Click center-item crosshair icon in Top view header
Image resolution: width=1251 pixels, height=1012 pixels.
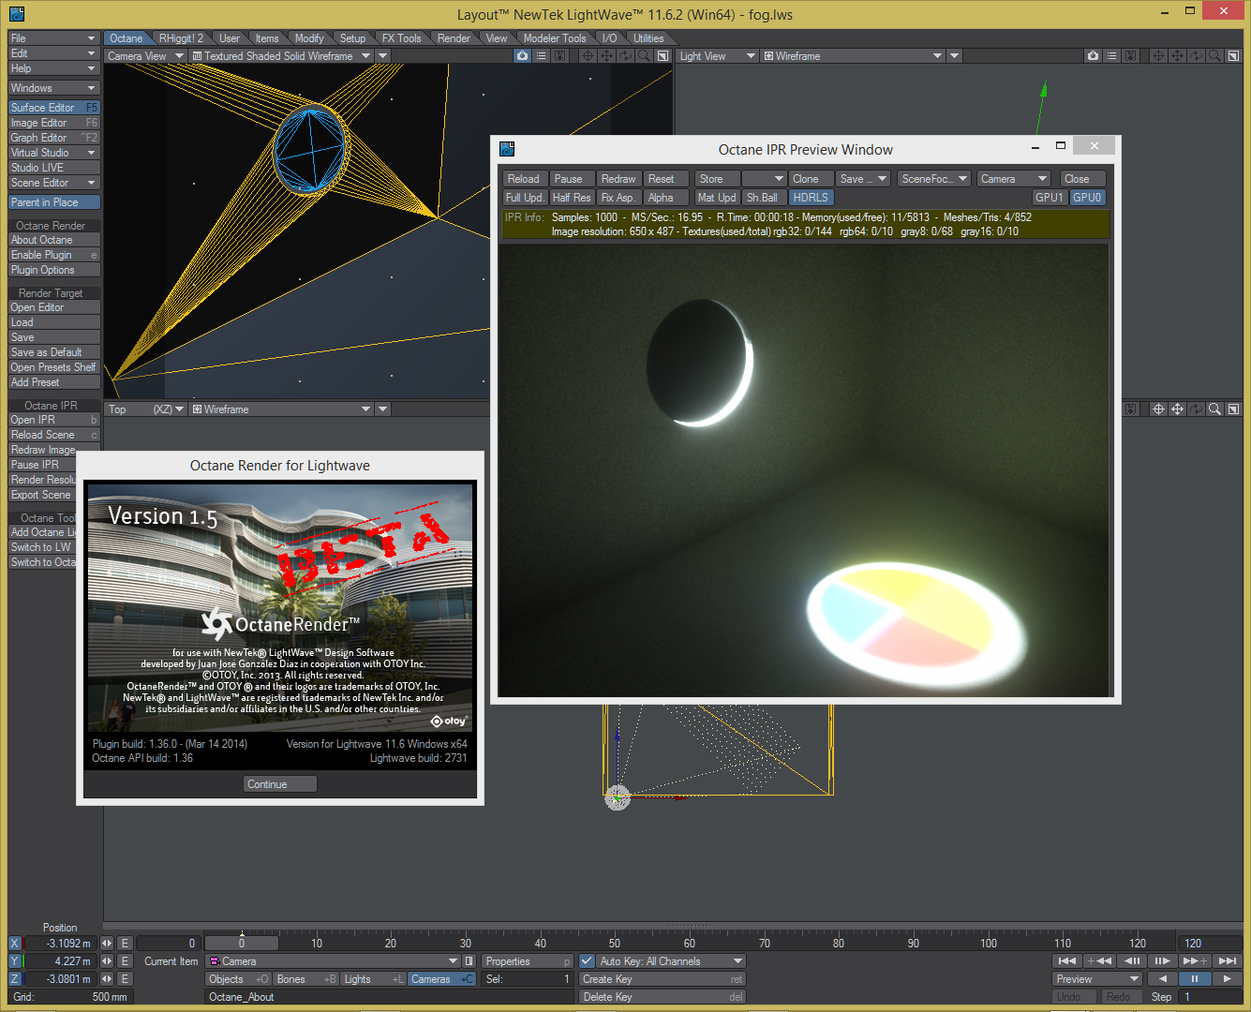point(1158,409)
